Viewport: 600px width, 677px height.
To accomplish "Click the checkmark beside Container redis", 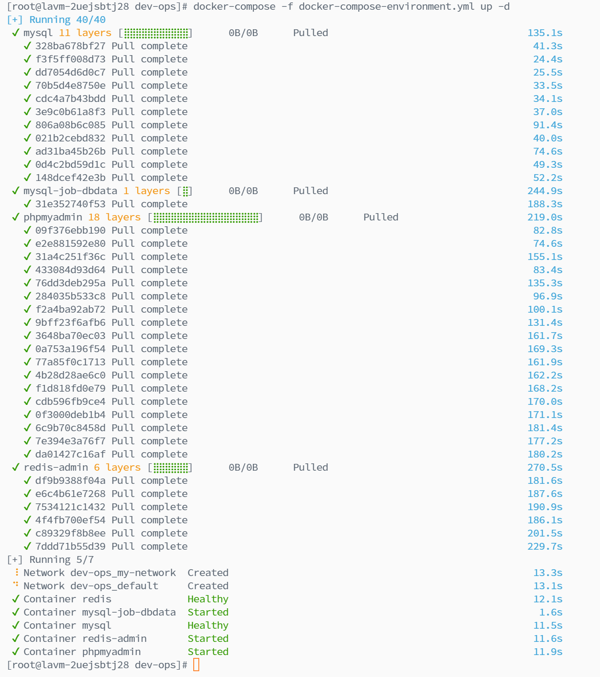I will pos(16,599).
